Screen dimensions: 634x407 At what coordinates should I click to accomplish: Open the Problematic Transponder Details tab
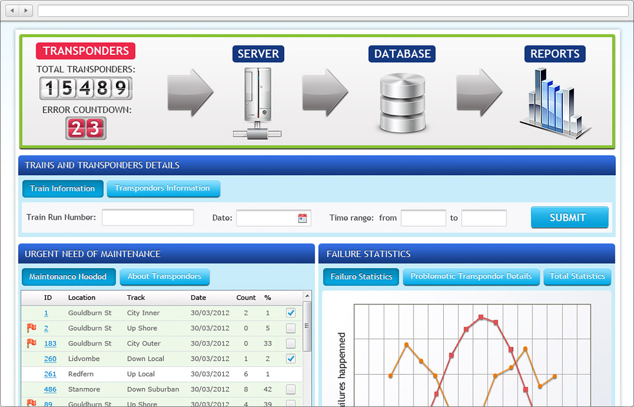point(471,277)
